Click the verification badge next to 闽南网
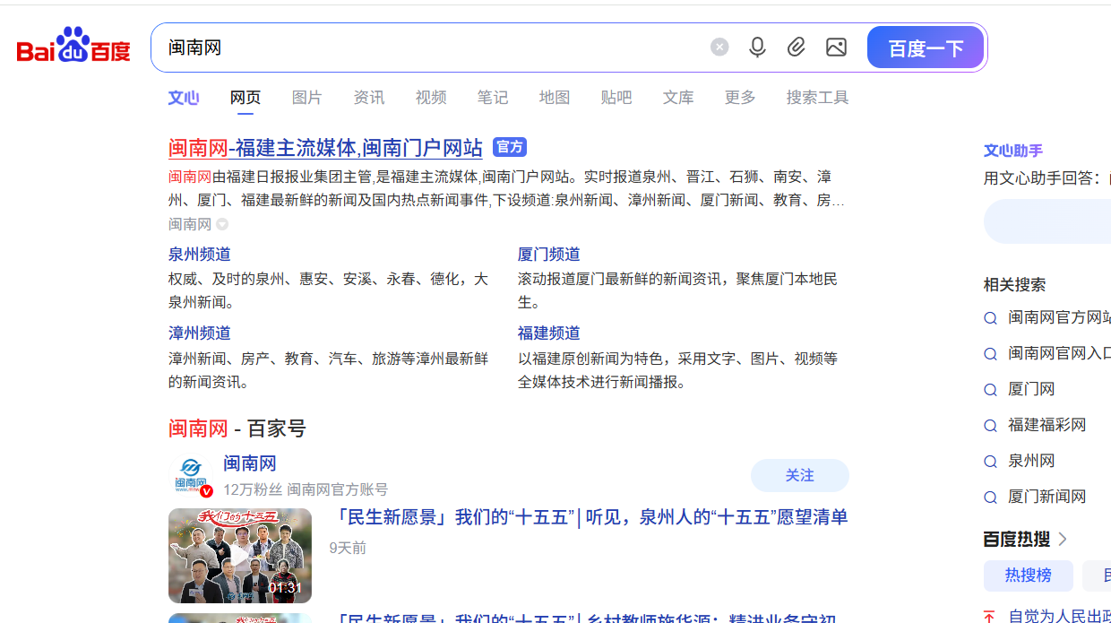The image size is (1111, 623). coord(205,491)
